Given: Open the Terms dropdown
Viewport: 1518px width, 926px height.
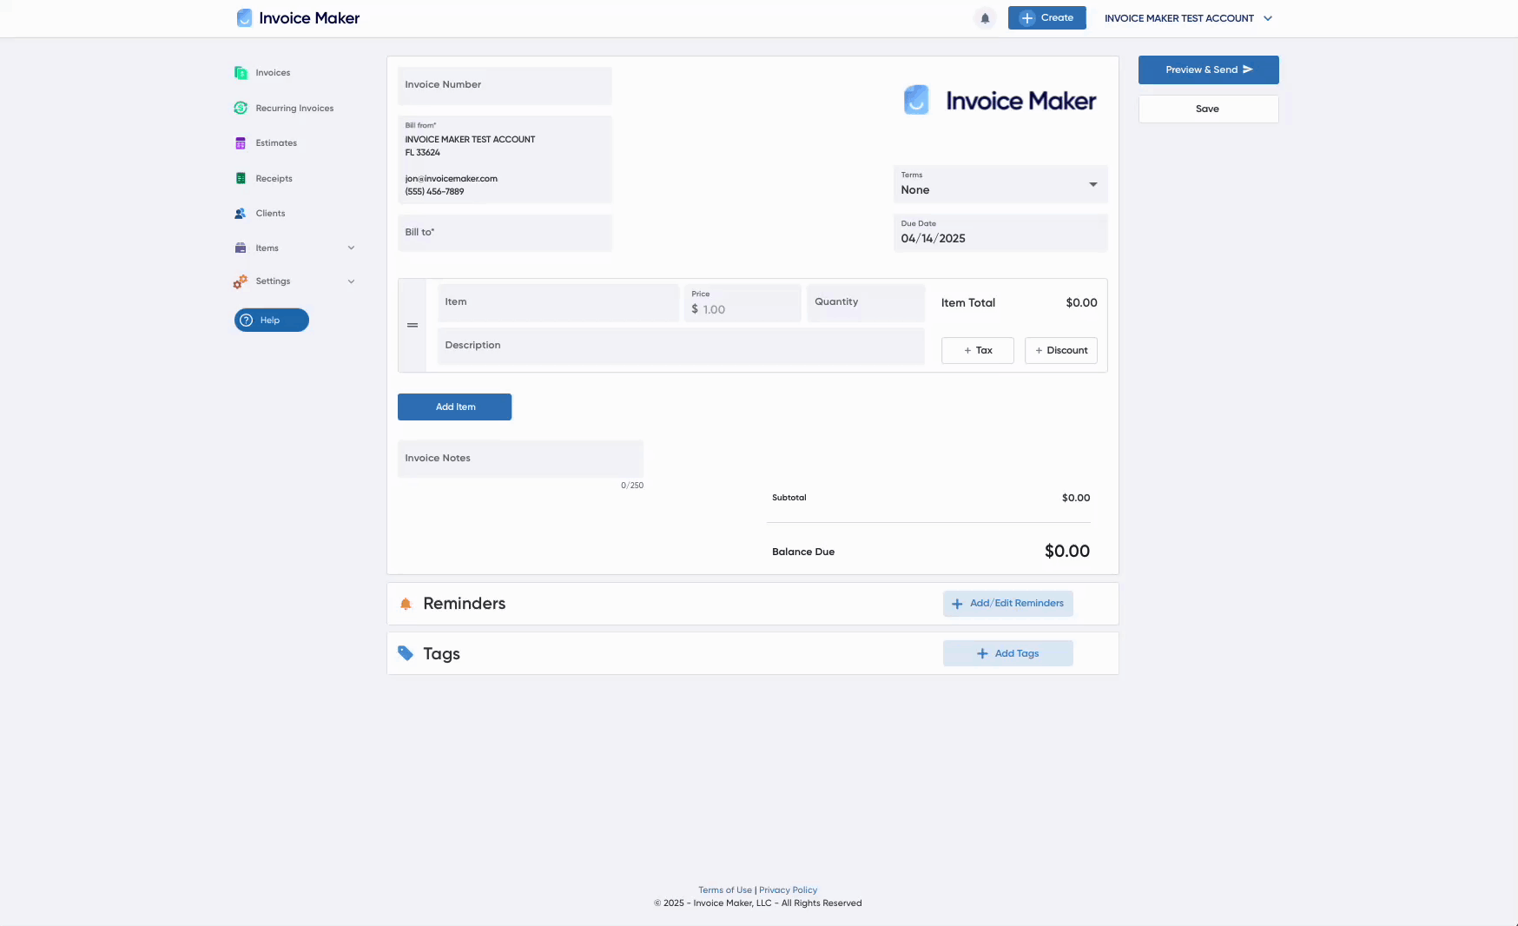Looking at the screenshot, I should coord(1000,184).
